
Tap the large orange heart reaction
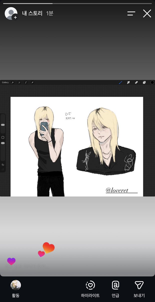(x=48, y=248)
